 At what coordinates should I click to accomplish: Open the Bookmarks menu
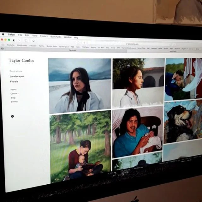(56, 37)
